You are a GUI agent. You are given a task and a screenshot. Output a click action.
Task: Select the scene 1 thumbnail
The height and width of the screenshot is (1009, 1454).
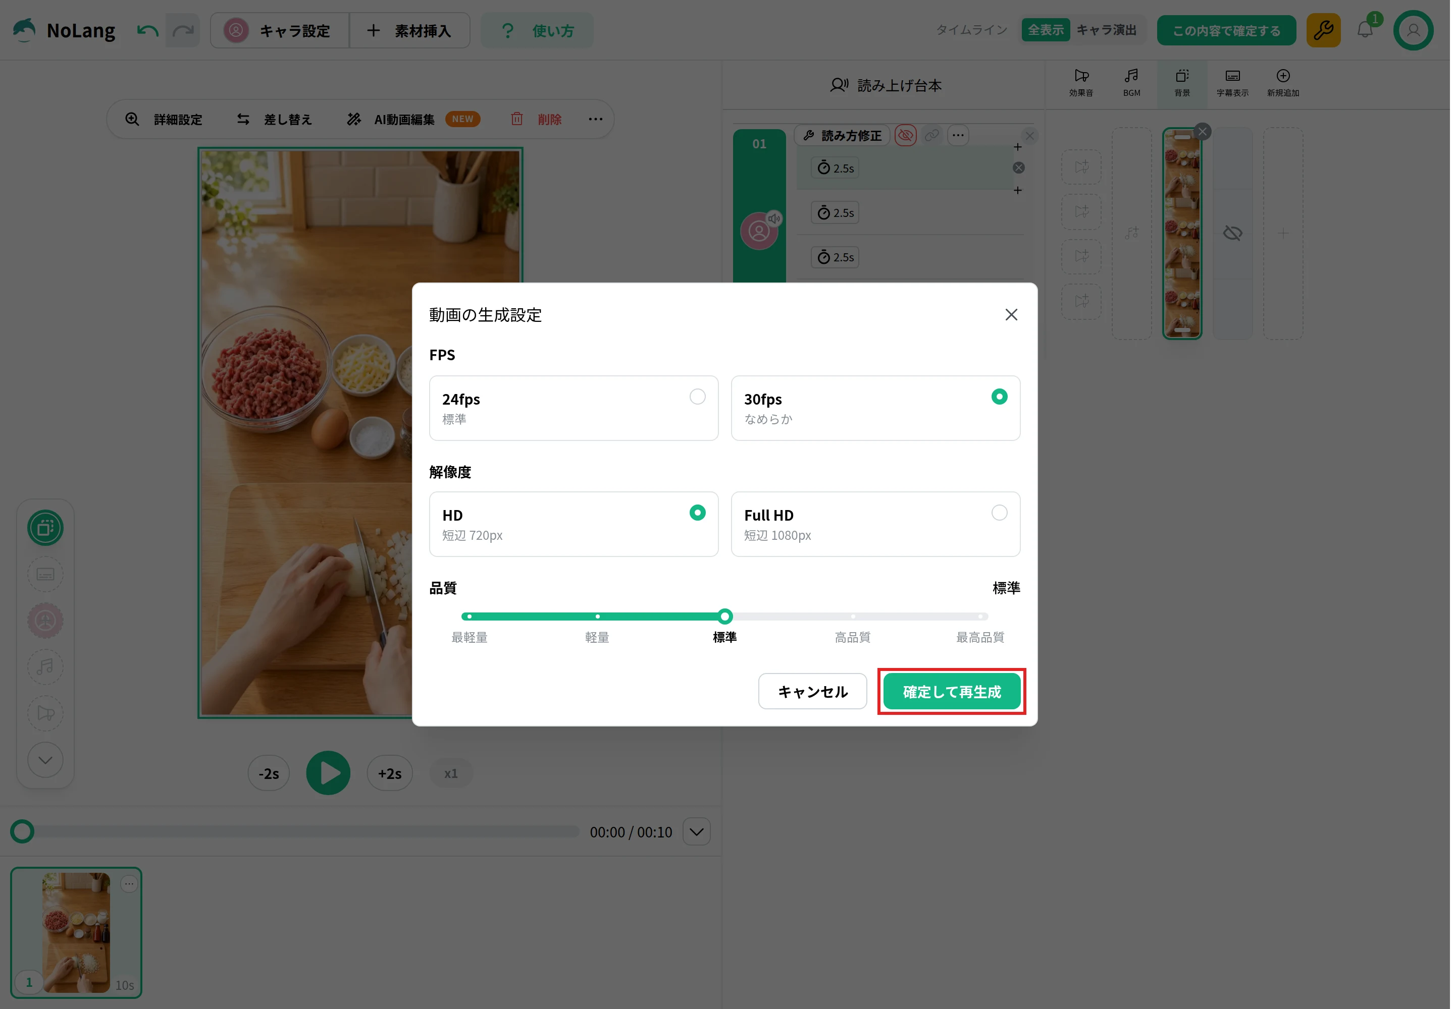point(76,933)
